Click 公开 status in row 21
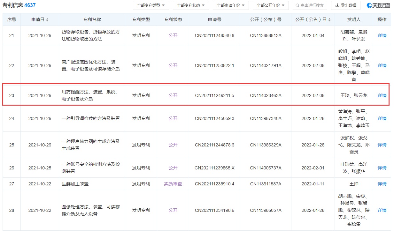 [x=173, y=35]
